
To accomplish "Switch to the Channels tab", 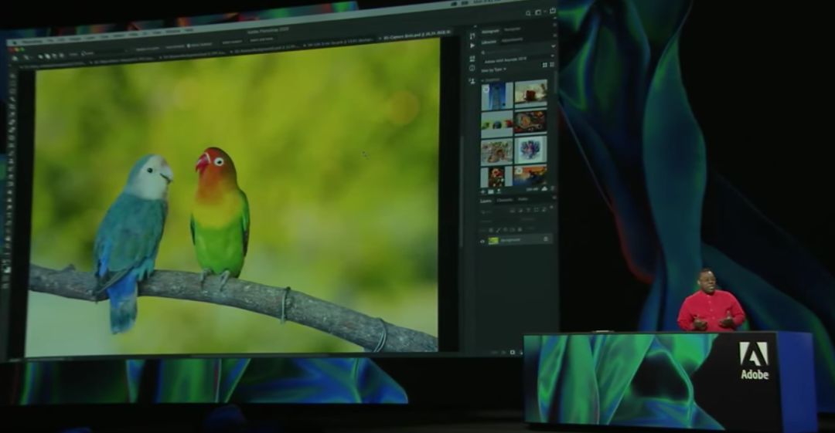I will point(504,201).
